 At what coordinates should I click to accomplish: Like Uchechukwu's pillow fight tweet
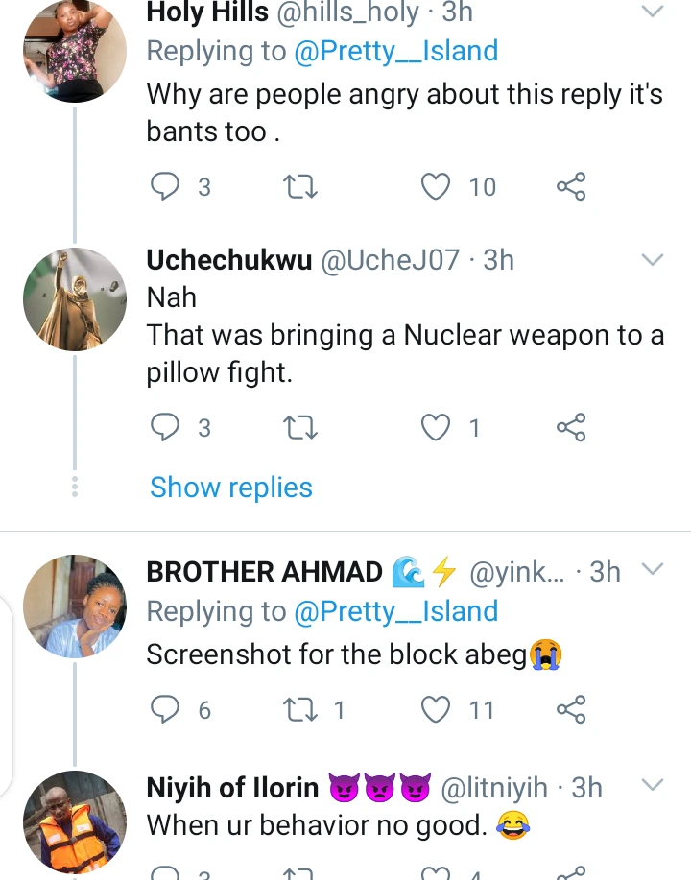coord(437,427)
